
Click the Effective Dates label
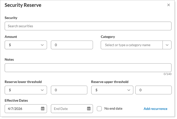16,101
